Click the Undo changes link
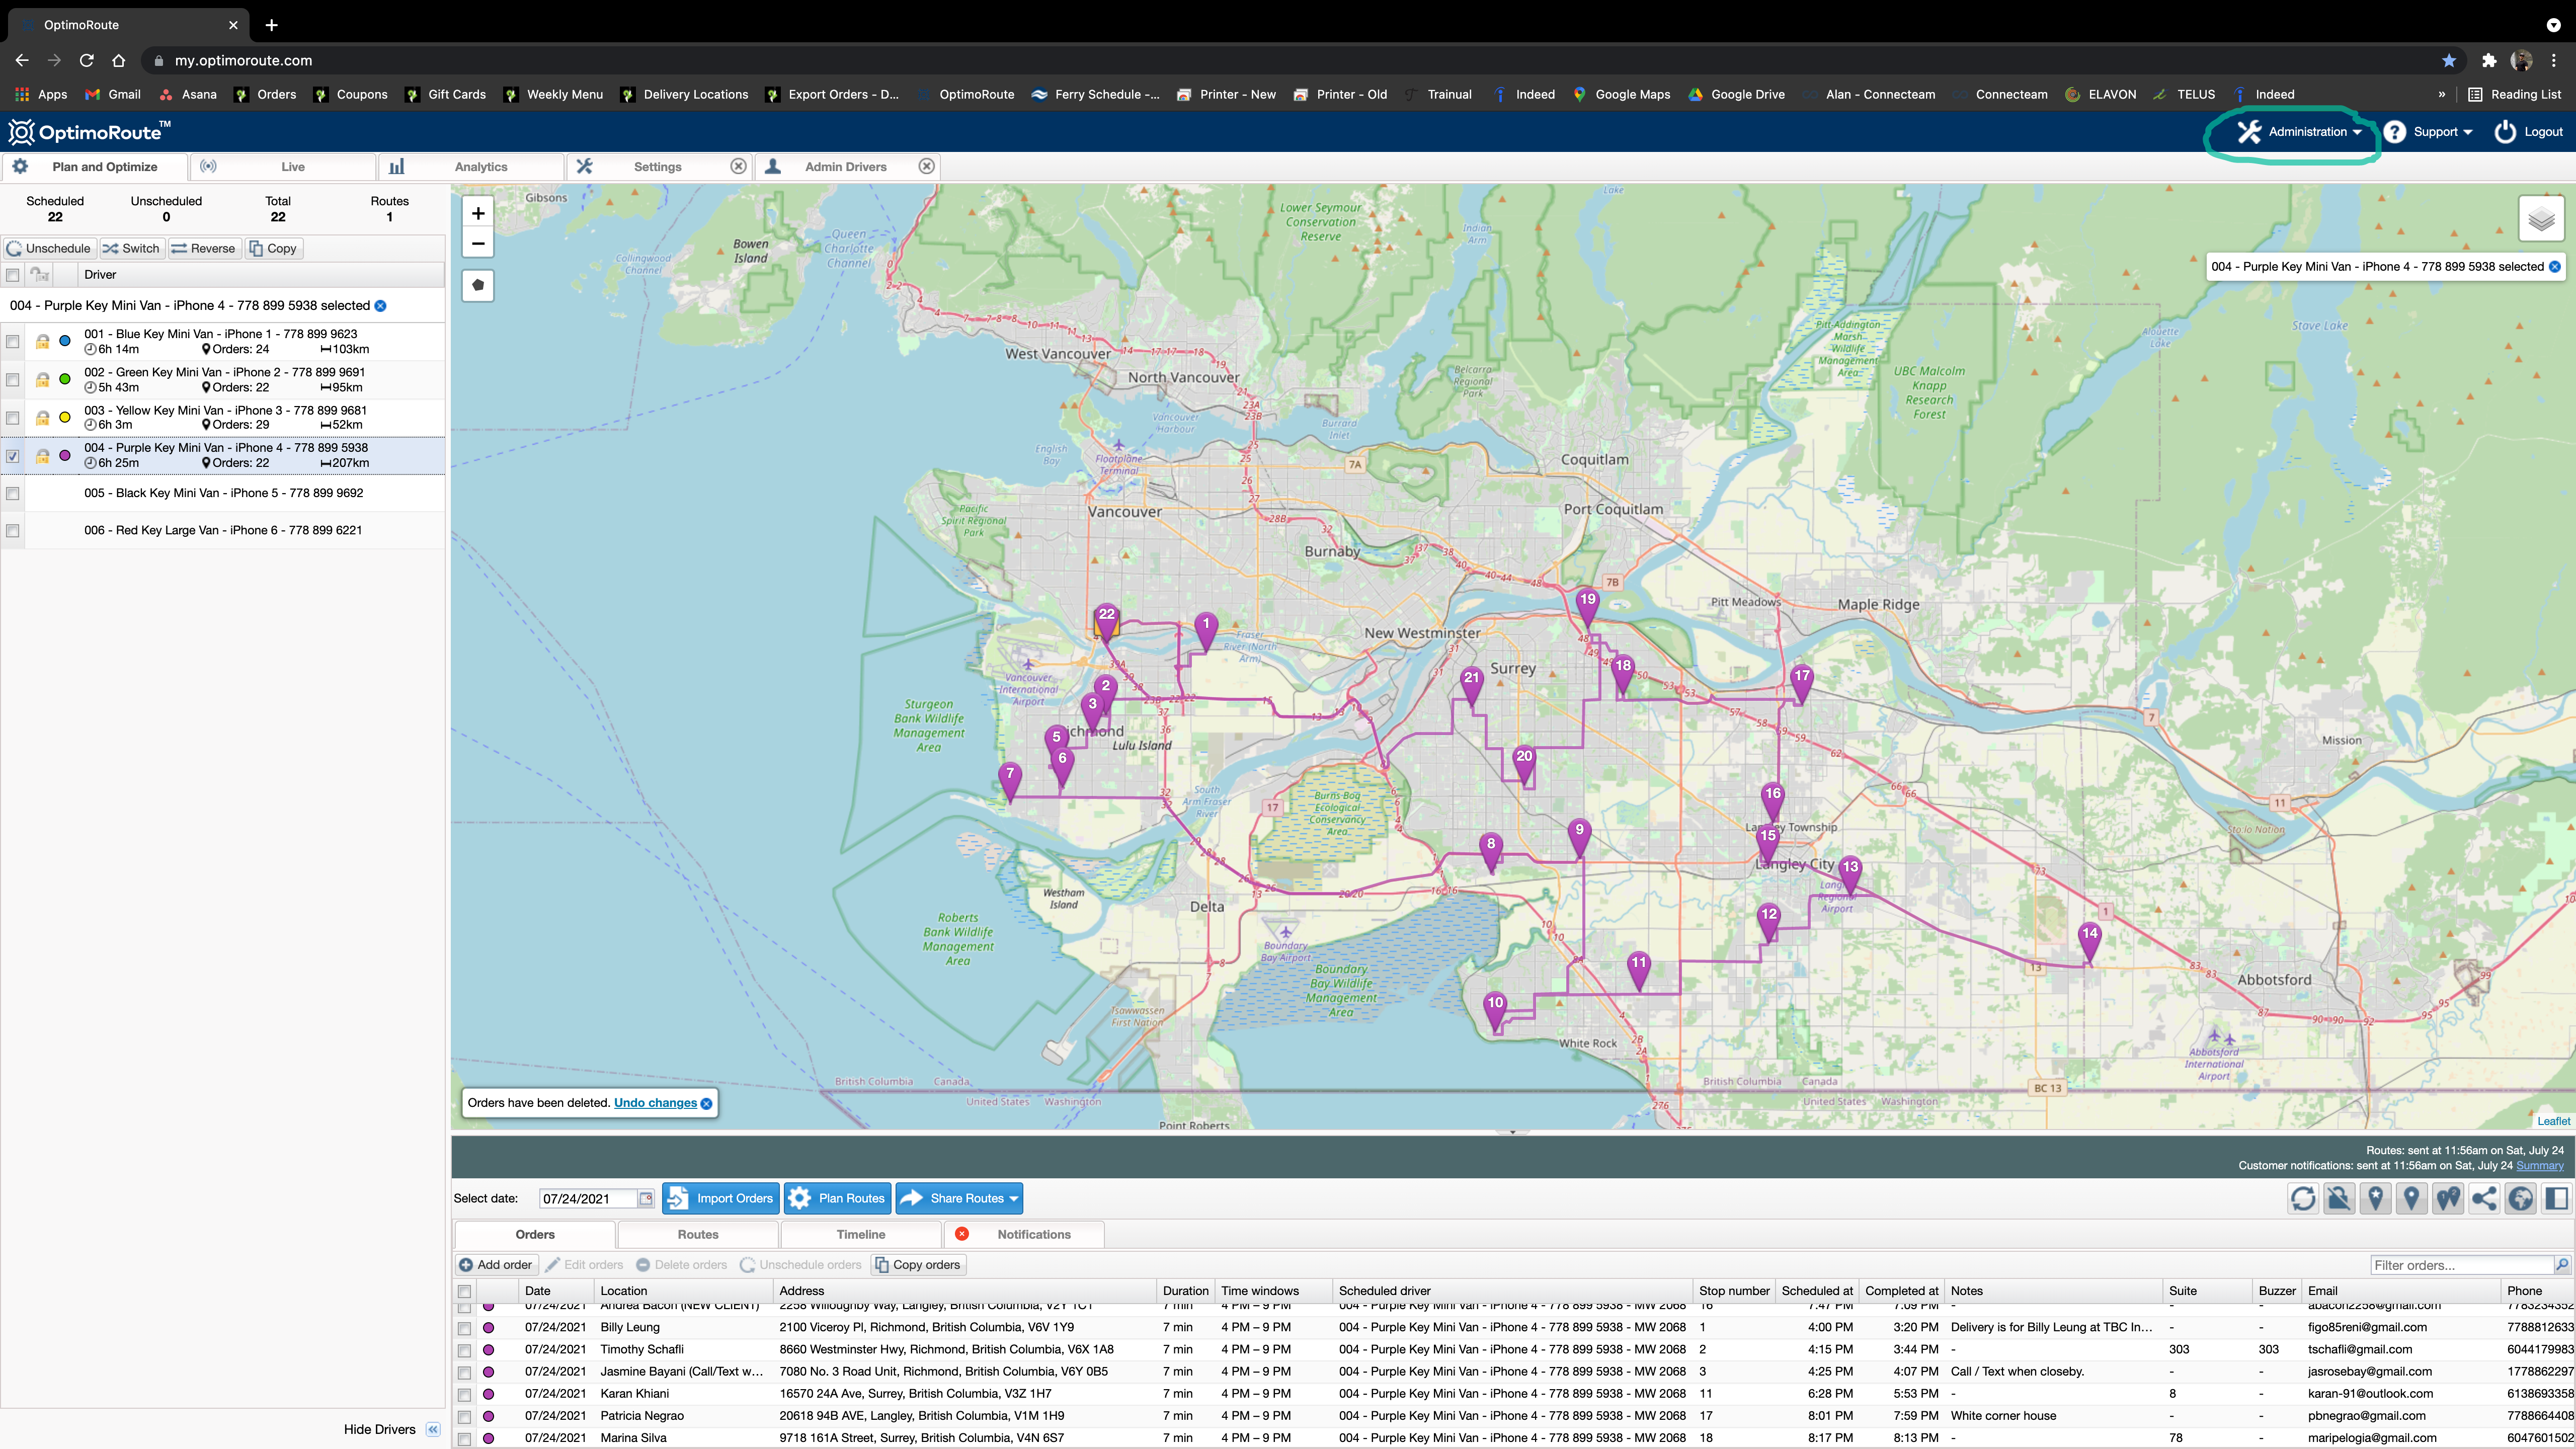Image resolution: width=2576 pixels, height=1449 pixels. (655, 1103)
